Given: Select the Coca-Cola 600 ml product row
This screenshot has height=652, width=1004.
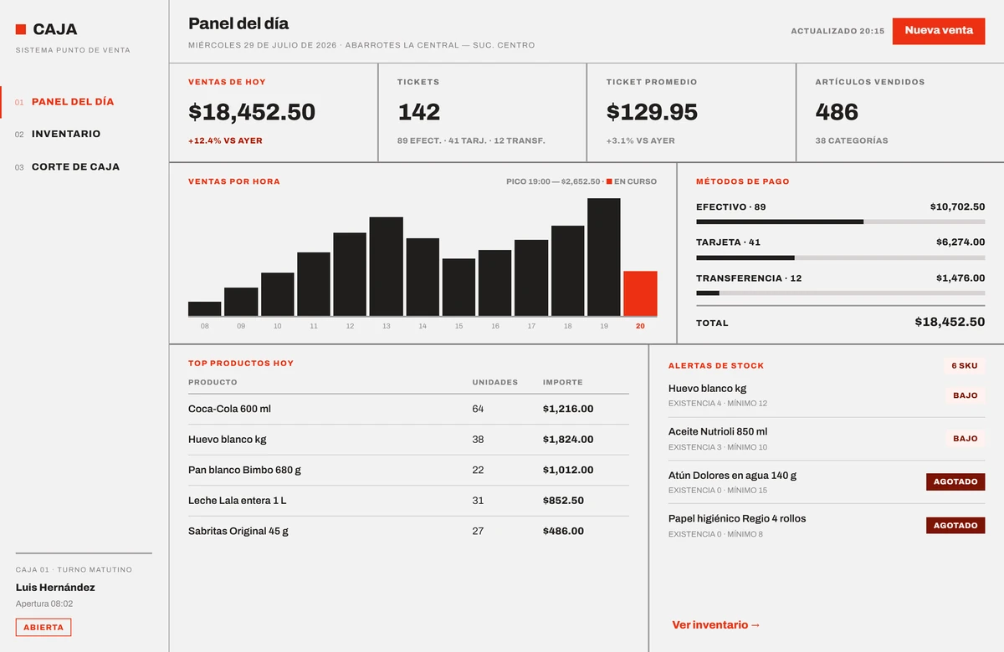Looking at the screenshot, I should pyautogui.click(x=408, y=409).
